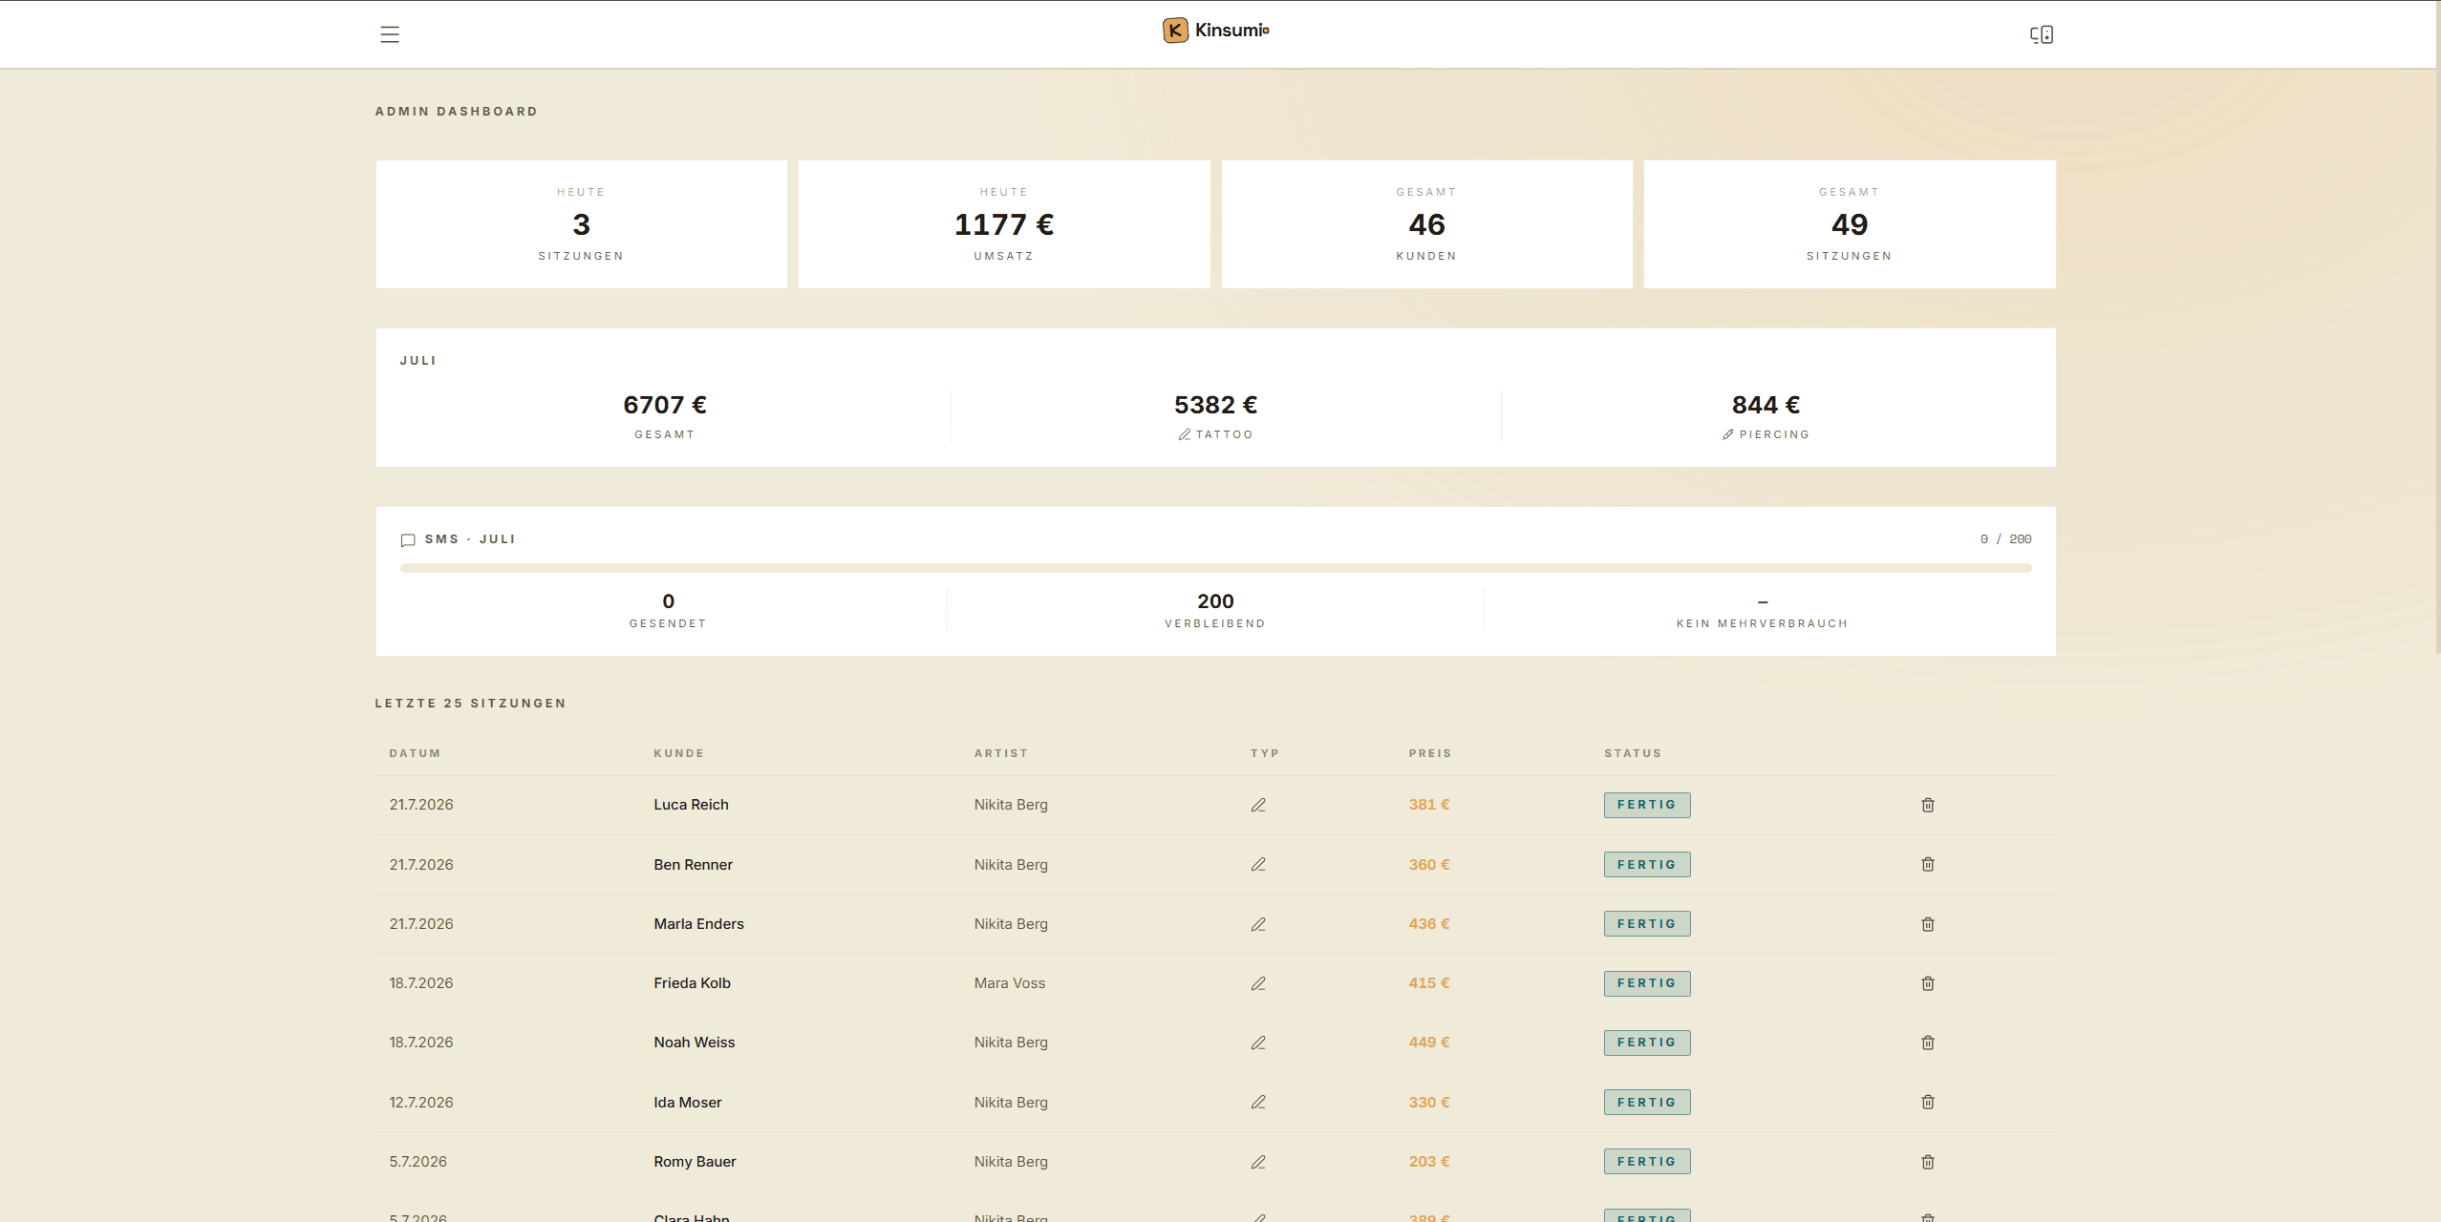Image resolution: width=2441 pixels, height=1222 pixels.
Task: Click the price 381 €
Action: (1428, 805)
